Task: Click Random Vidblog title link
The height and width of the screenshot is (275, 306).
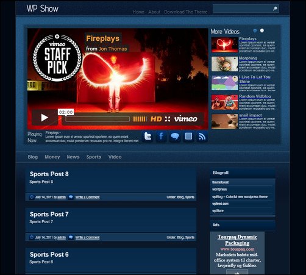Action: click(255, 96)
